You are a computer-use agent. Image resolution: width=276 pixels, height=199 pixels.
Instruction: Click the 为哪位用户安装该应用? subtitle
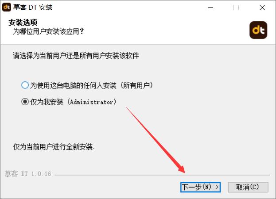(x=48, y=31)
